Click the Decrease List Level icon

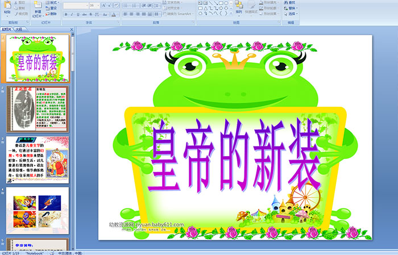[x=144, y=6]
